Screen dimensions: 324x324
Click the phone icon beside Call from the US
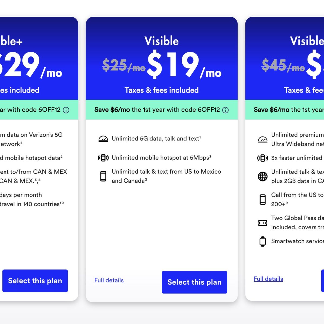262,200
